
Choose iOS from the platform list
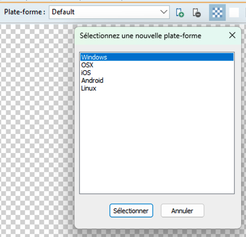(x=86, y=73)
